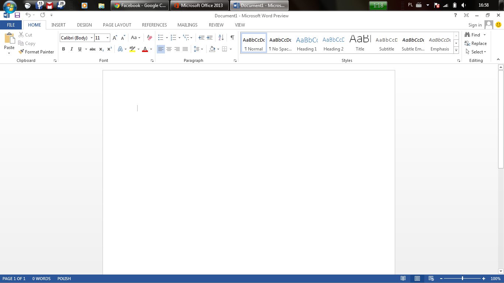Click the Center alignment icon

169,49
